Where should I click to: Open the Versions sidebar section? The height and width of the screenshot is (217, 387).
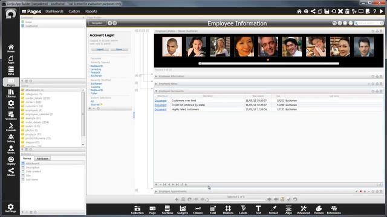click(x=11, y=116)
